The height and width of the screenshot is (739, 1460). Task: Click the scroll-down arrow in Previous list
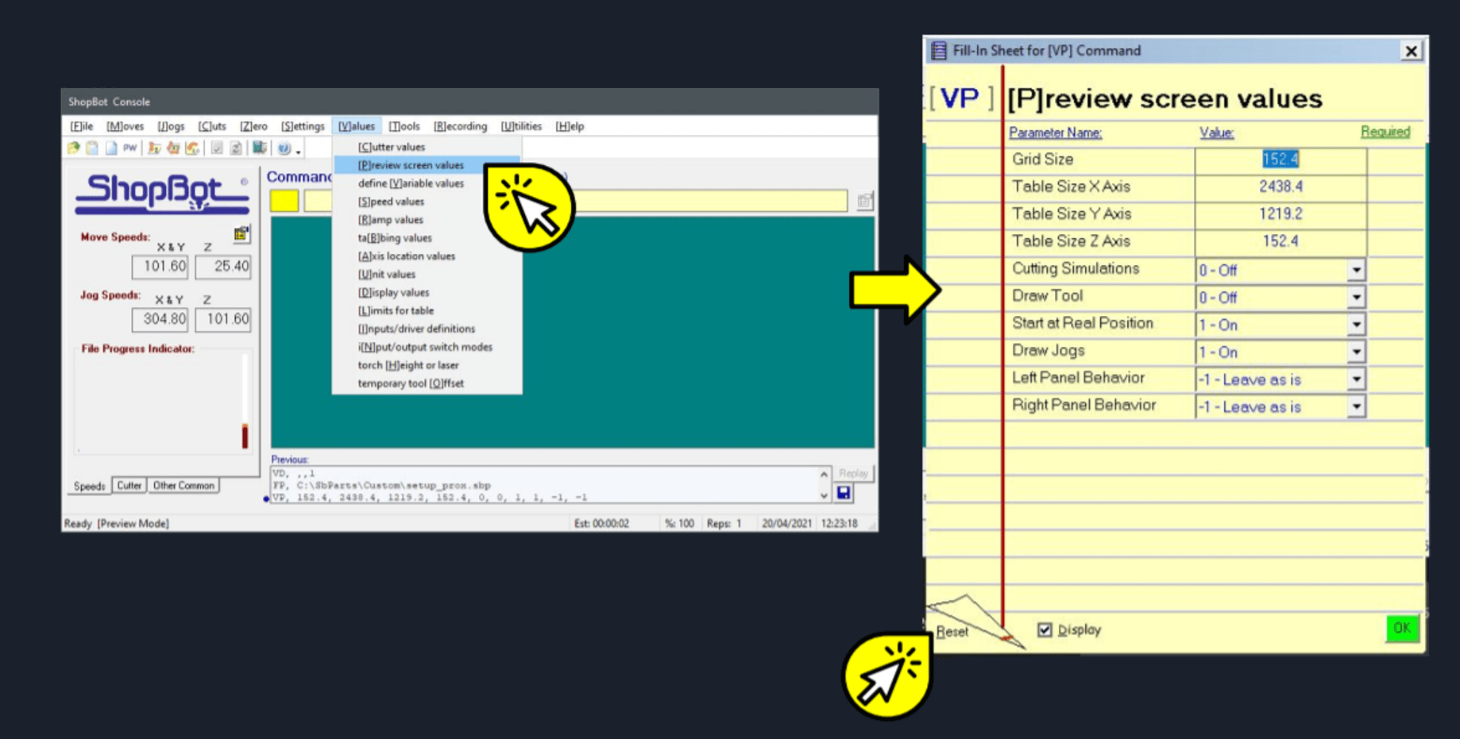tap(824, 495)
